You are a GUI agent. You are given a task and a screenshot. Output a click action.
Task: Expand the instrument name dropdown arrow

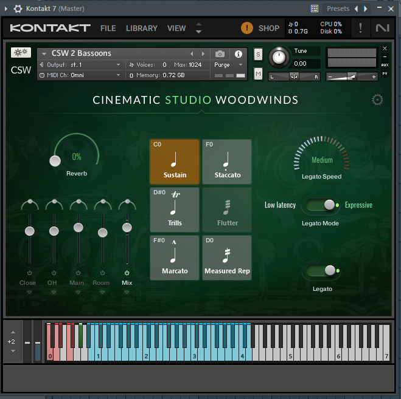click(x=44, y=54)
